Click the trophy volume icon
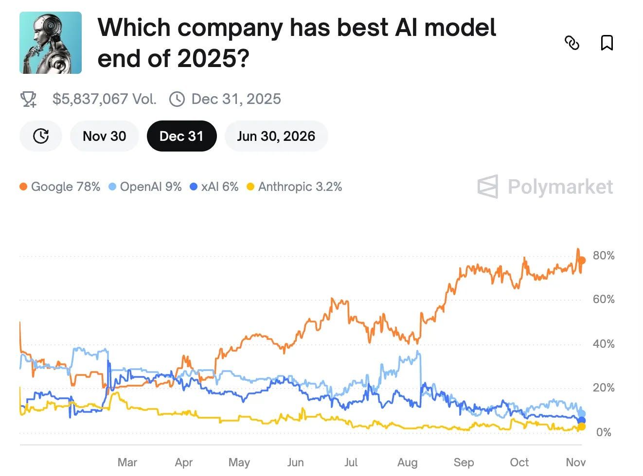The image size is (643, 476). pos(29,99)
